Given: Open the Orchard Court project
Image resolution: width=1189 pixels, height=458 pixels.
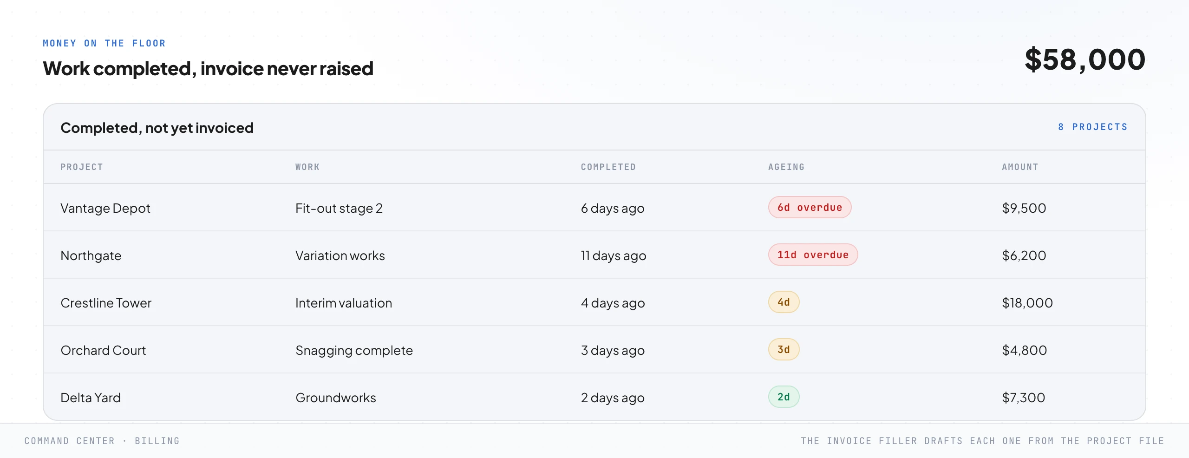Looking at the screenshot, I should [103, 350].
